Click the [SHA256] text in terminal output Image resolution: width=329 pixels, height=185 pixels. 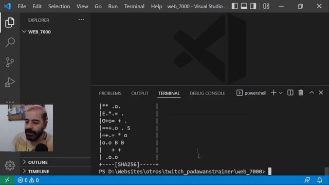[x=127, y=164]
